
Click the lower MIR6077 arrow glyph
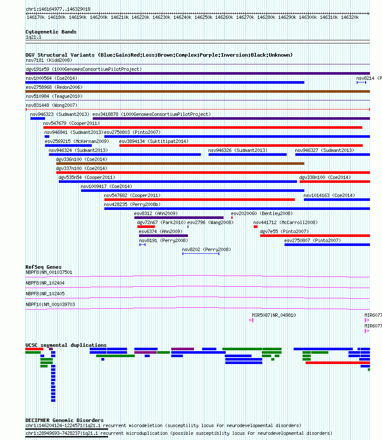[367, 331]
